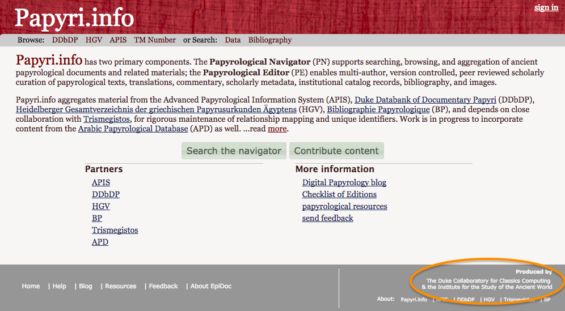Open Resources in the footer
Viewport: 565px width, 311px height.
pyautogui.click(x=121, y=286)
